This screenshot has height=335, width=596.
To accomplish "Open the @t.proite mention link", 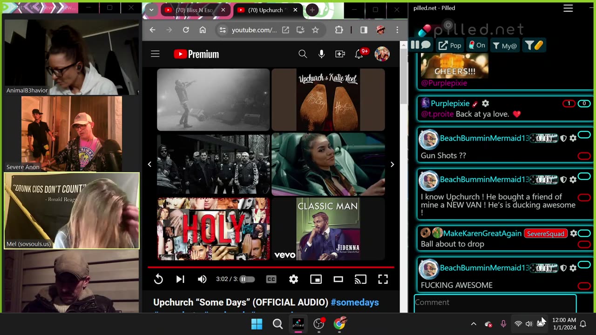I will coord(436,114).
